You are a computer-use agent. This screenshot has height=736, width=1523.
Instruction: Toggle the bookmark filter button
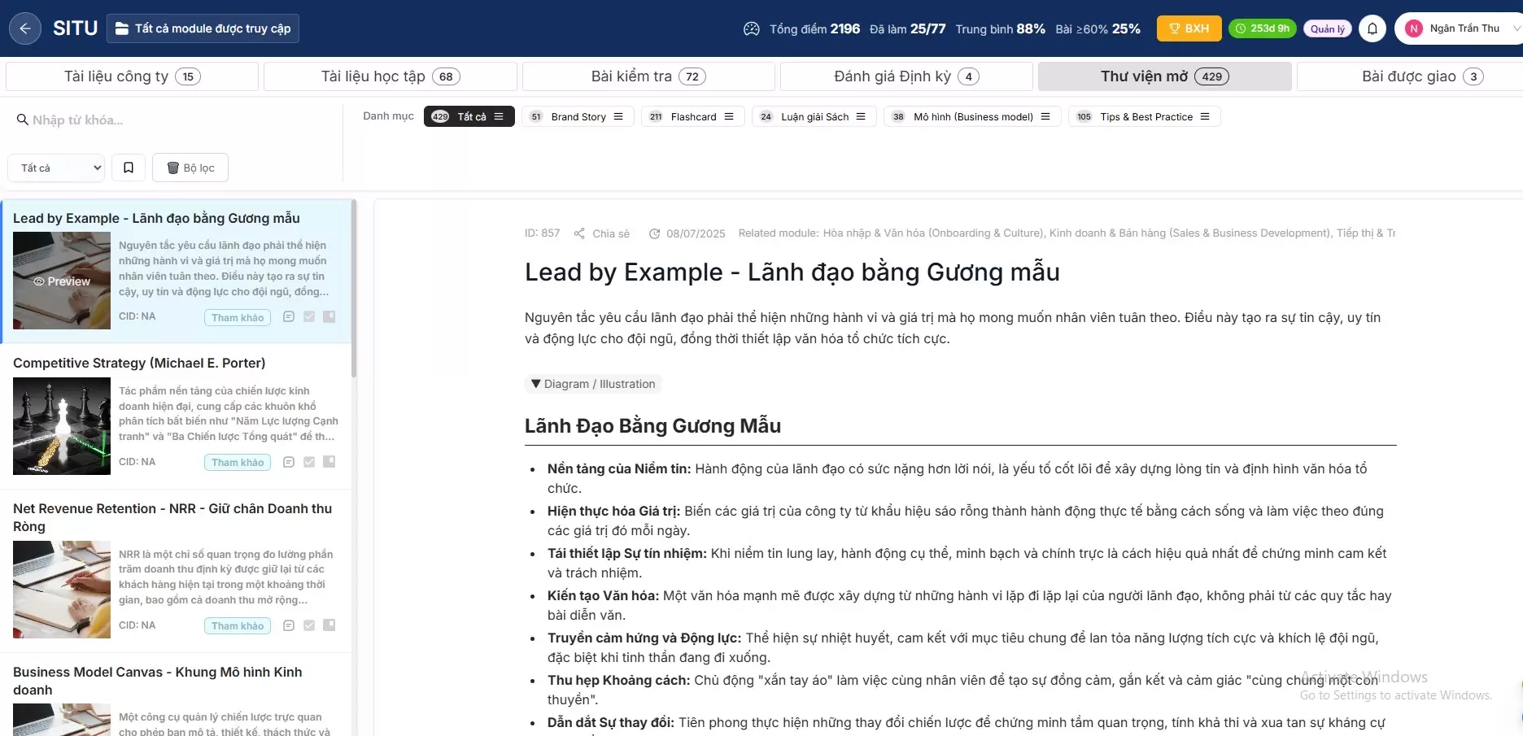click(129, 168)
